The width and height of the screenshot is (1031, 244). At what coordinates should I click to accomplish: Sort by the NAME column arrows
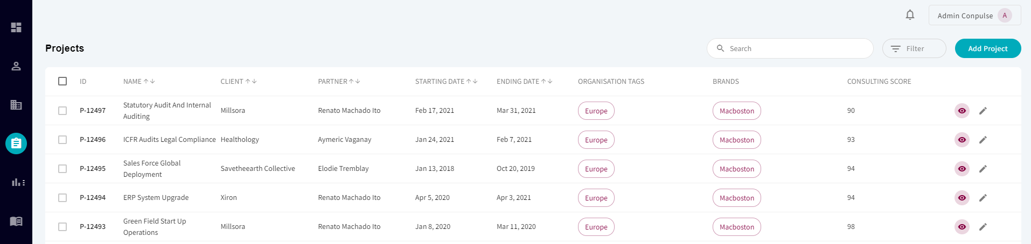(x=149, y=82)
